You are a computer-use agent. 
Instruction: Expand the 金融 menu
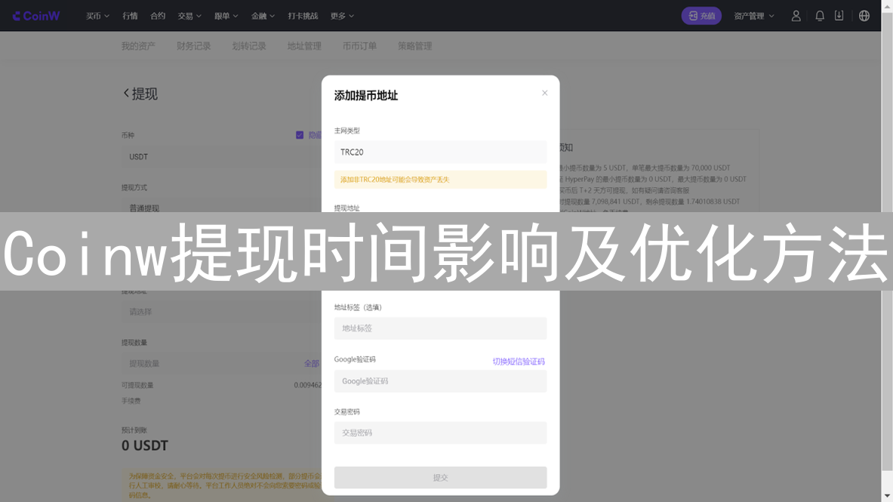coord(263,16)
